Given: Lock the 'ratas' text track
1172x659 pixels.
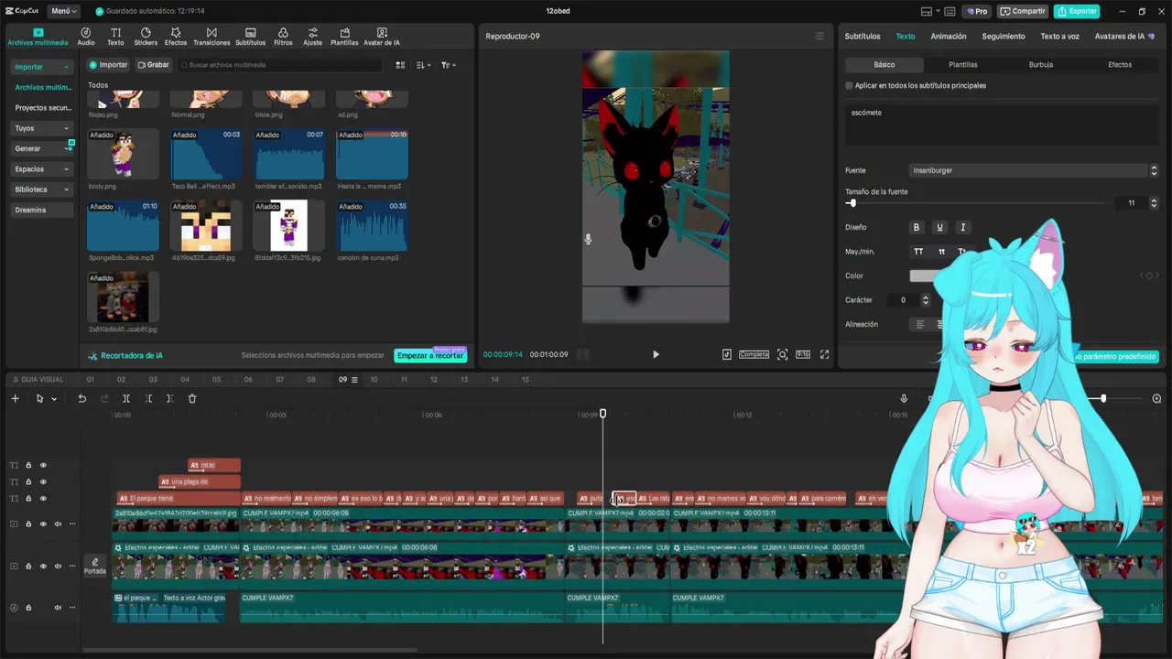Looking at the screenshot, I should click(x=28, y=465).
